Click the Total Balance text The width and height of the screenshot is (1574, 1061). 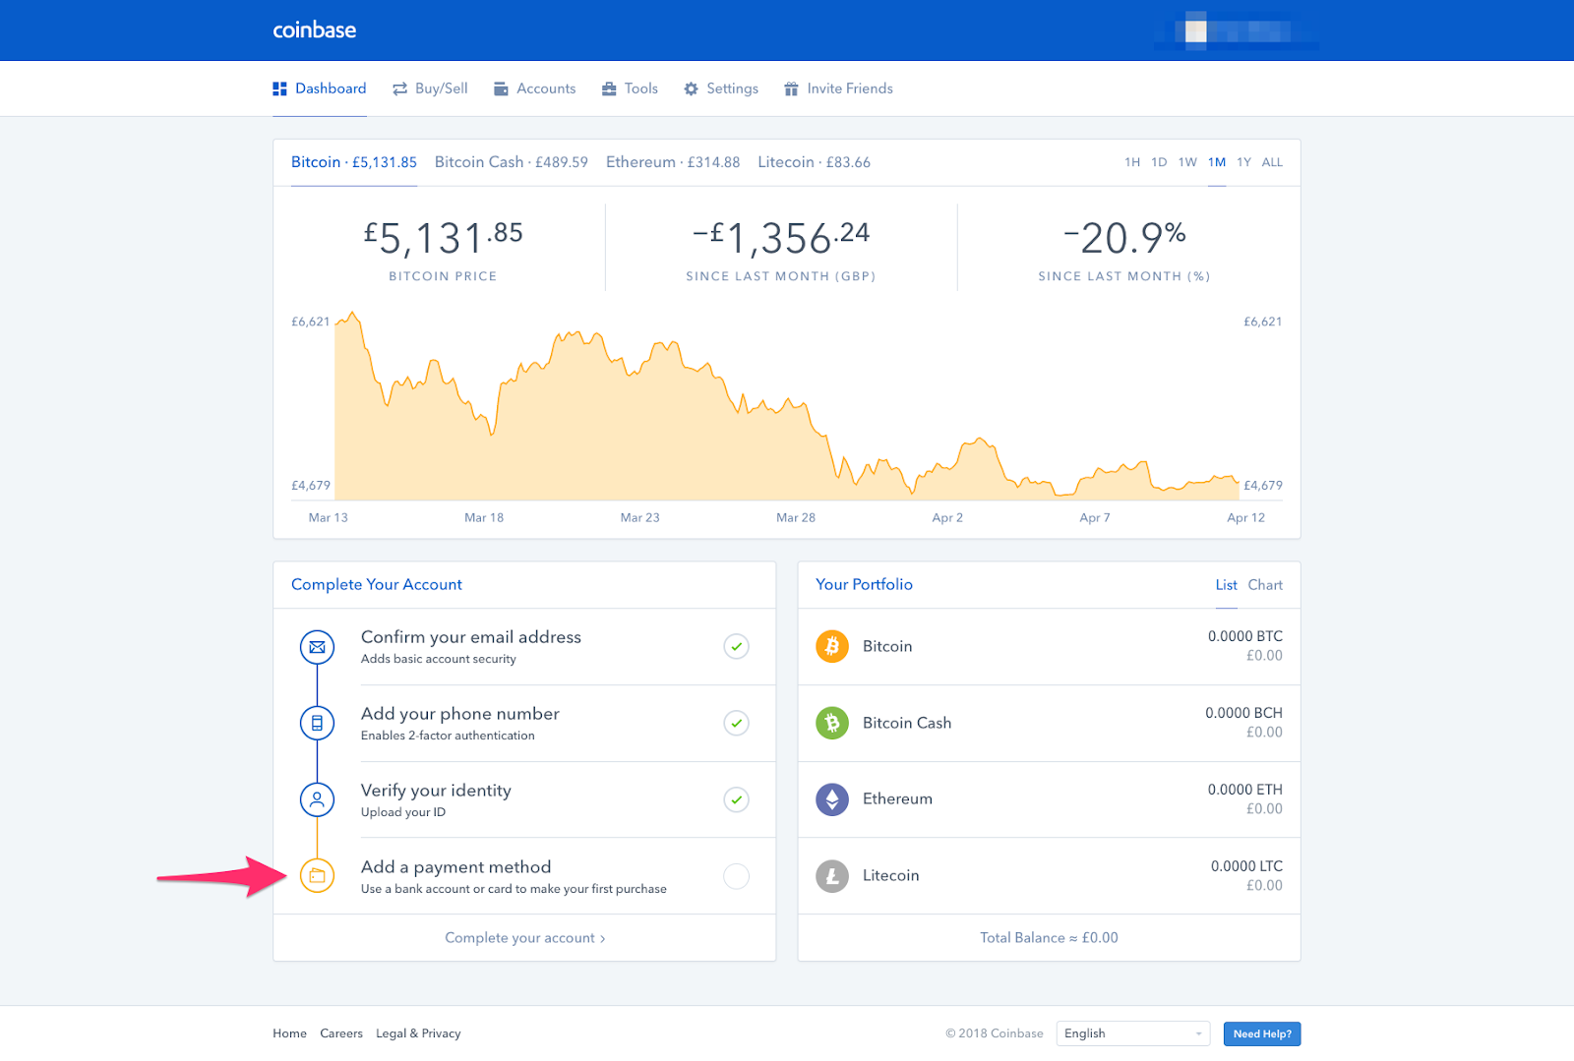[x=1049, y=938]
